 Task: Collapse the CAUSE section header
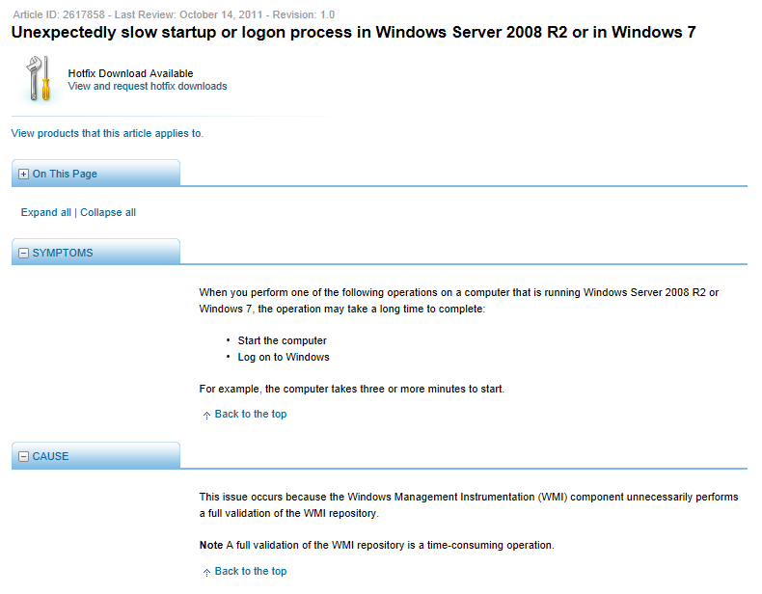51,456
